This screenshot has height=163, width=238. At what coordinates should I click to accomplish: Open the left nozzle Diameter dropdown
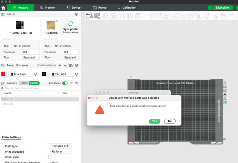click(x=29, y=52)
